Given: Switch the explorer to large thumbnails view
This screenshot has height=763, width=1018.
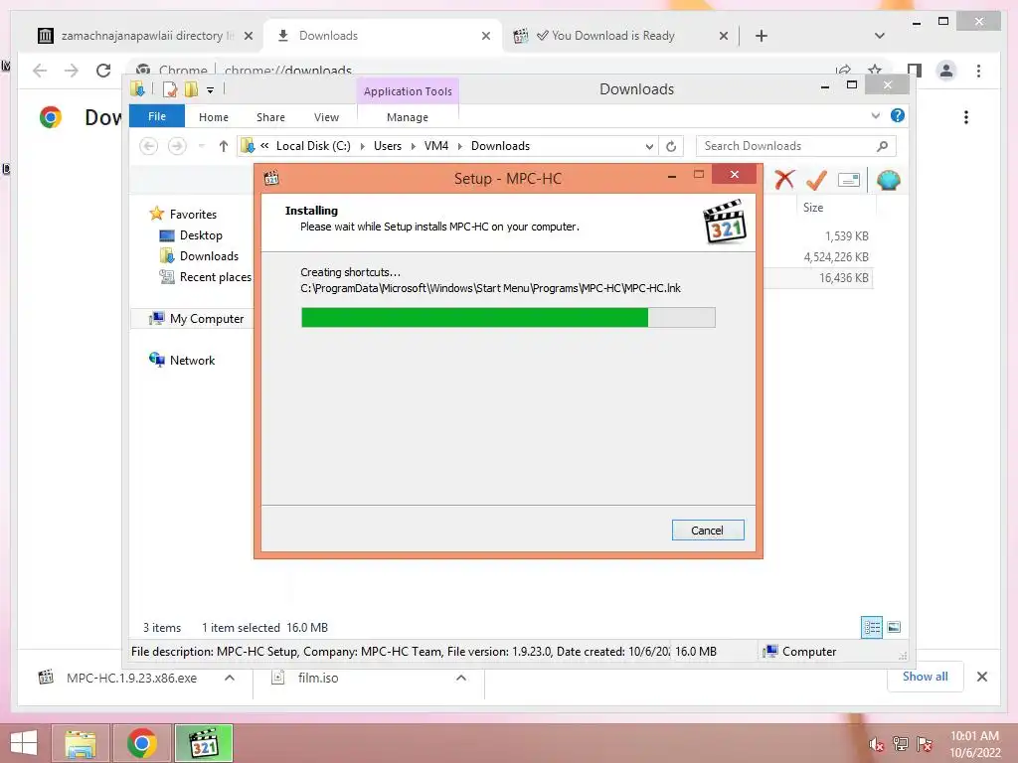Looking at the screenshot, I should pos(894,627).
